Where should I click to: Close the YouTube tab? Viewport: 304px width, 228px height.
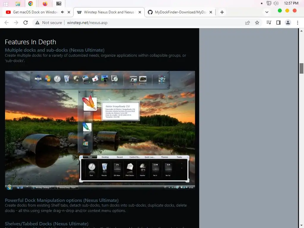(x=69, y=12)
